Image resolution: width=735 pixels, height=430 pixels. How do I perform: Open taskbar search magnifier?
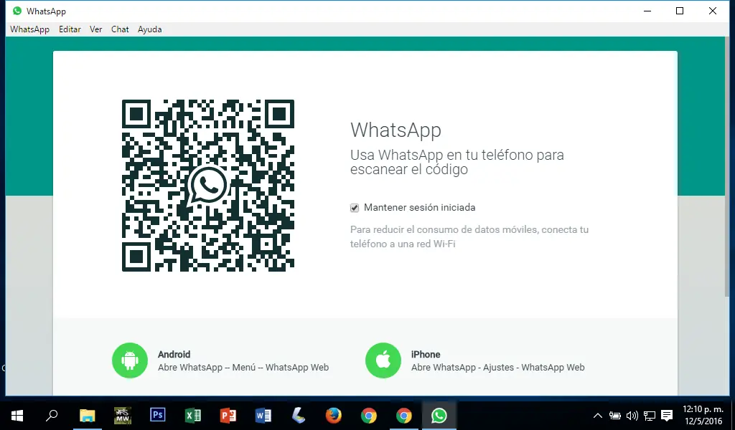pos(52,415)
